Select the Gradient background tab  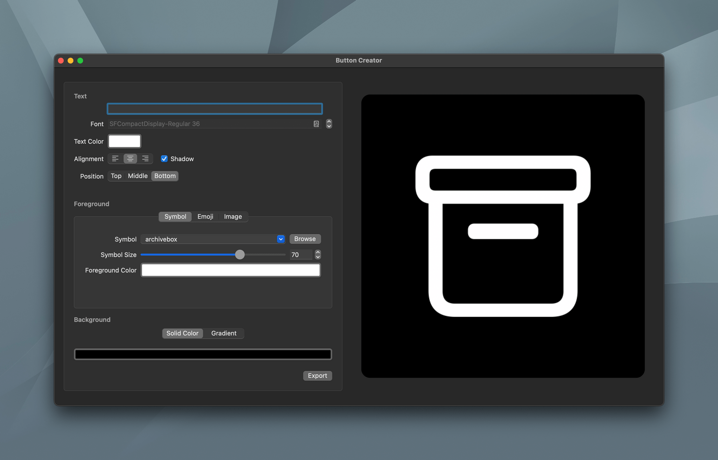pos(224,333)
